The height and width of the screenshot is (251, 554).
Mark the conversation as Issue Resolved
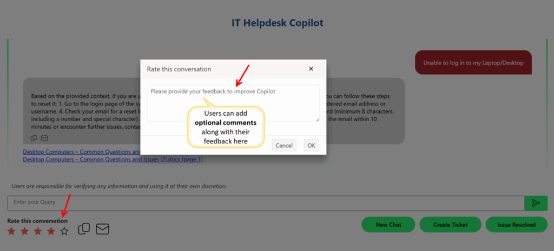517,224
